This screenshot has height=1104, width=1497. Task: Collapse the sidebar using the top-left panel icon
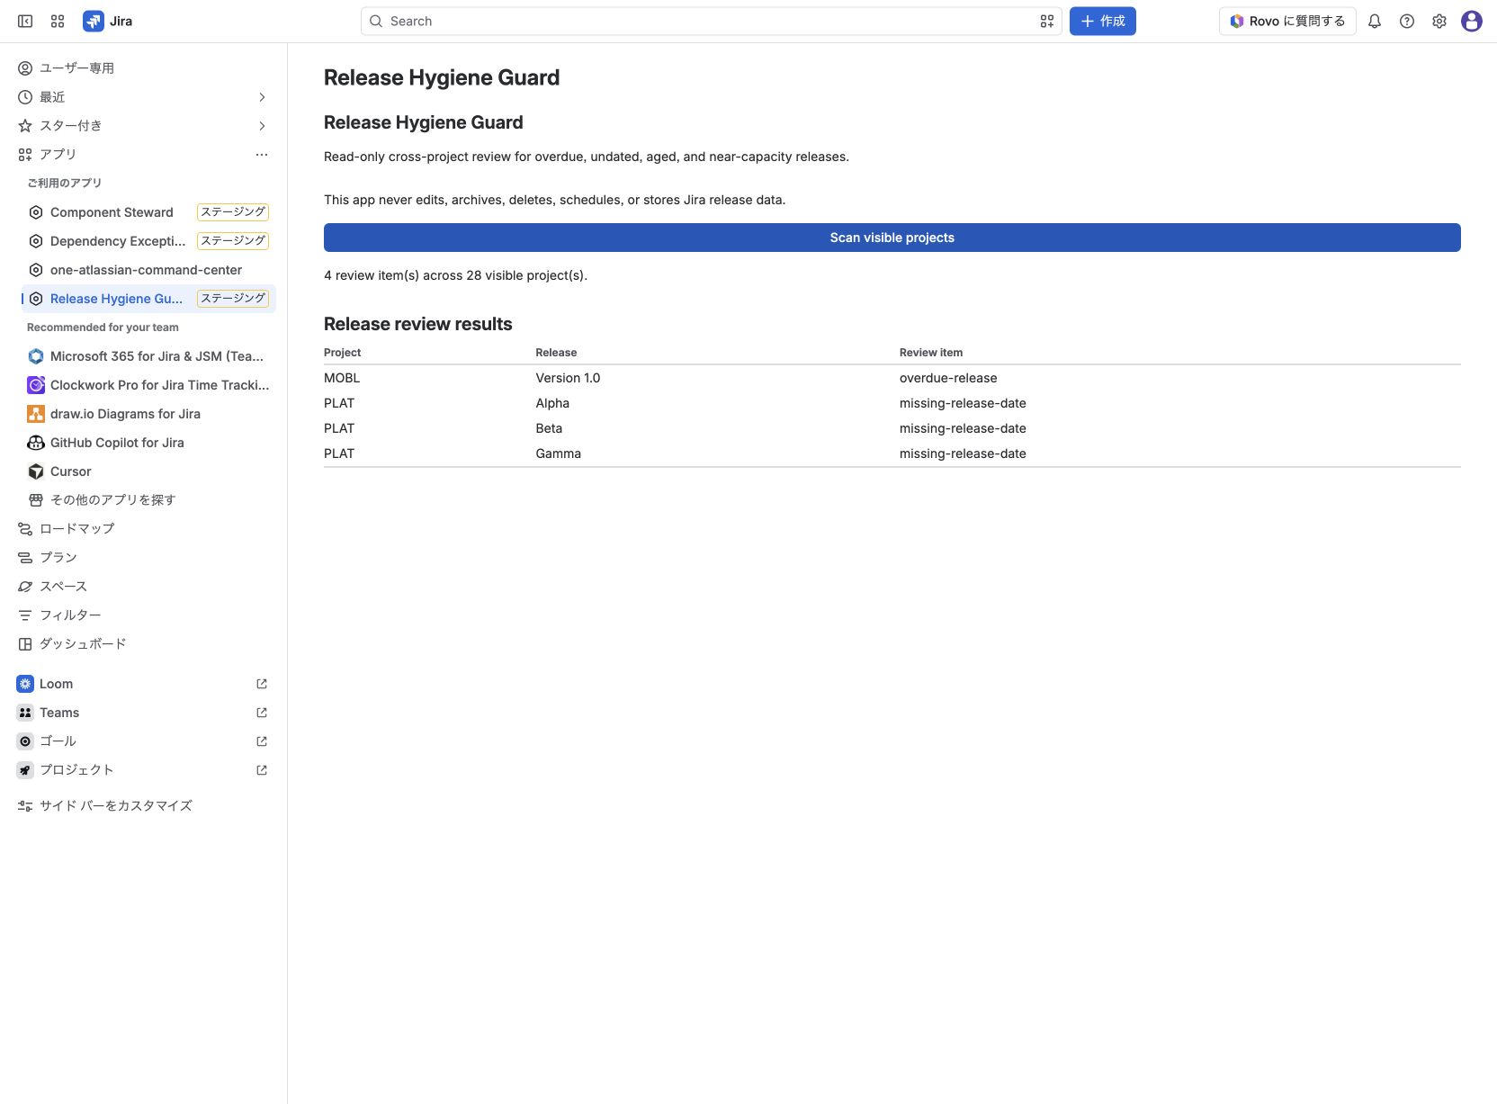[25, 21]
